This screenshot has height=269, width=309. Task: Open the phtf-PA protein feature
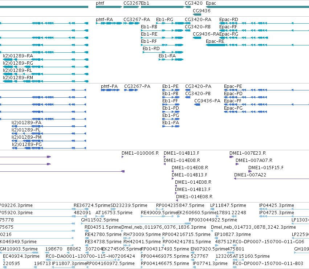(x=110, y=90)
